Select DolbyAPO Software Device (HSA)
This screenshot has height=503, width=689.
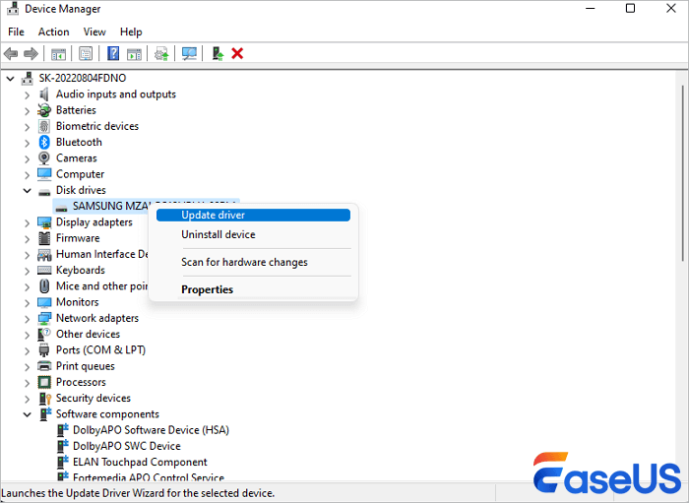(x=151, y=430)
